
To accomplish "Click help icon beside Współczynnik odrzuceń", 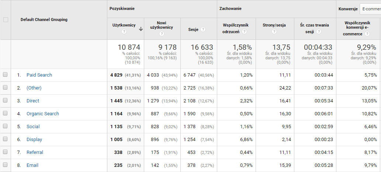I will 244,32.
